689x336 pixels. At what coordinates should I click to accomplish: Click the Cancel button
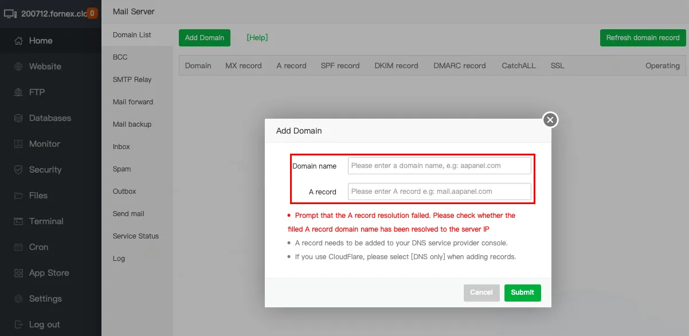point(481,292)
